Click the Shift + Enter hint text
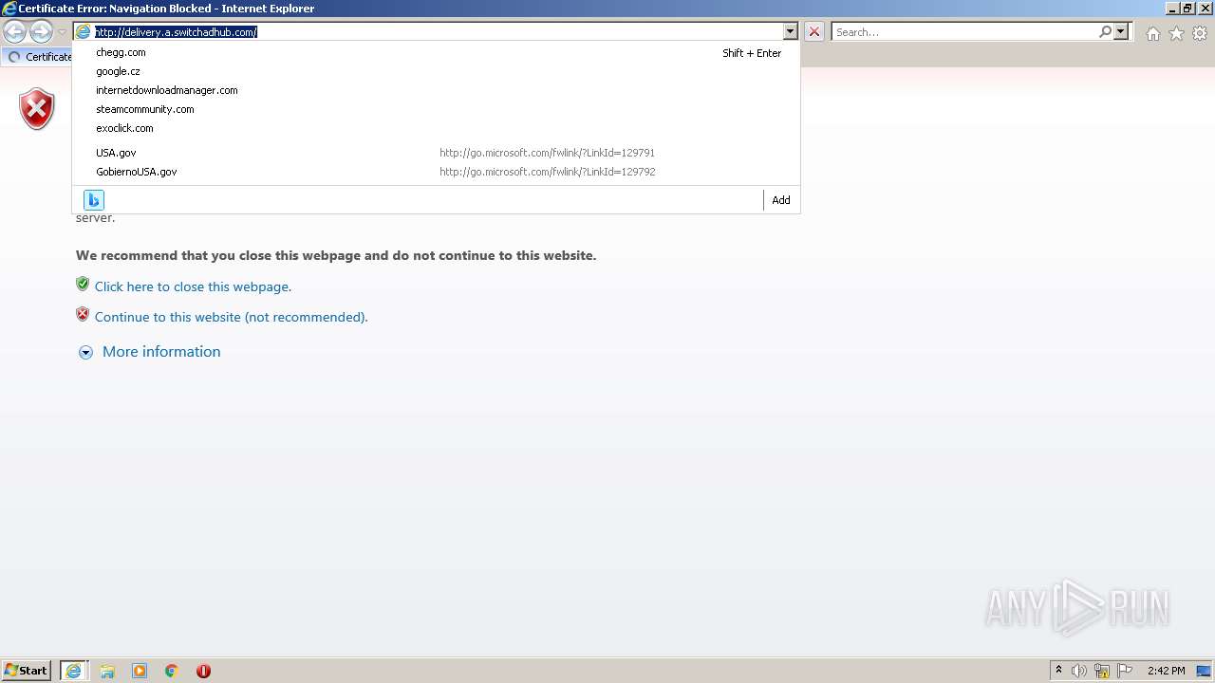This screenshot has width=1215, height=683. [x=752, y=53]
